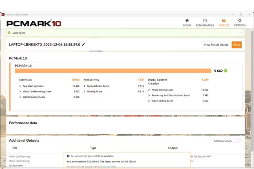Toggle the Additional details switch
The image size is (254, 169).
(x=237, y=141)
